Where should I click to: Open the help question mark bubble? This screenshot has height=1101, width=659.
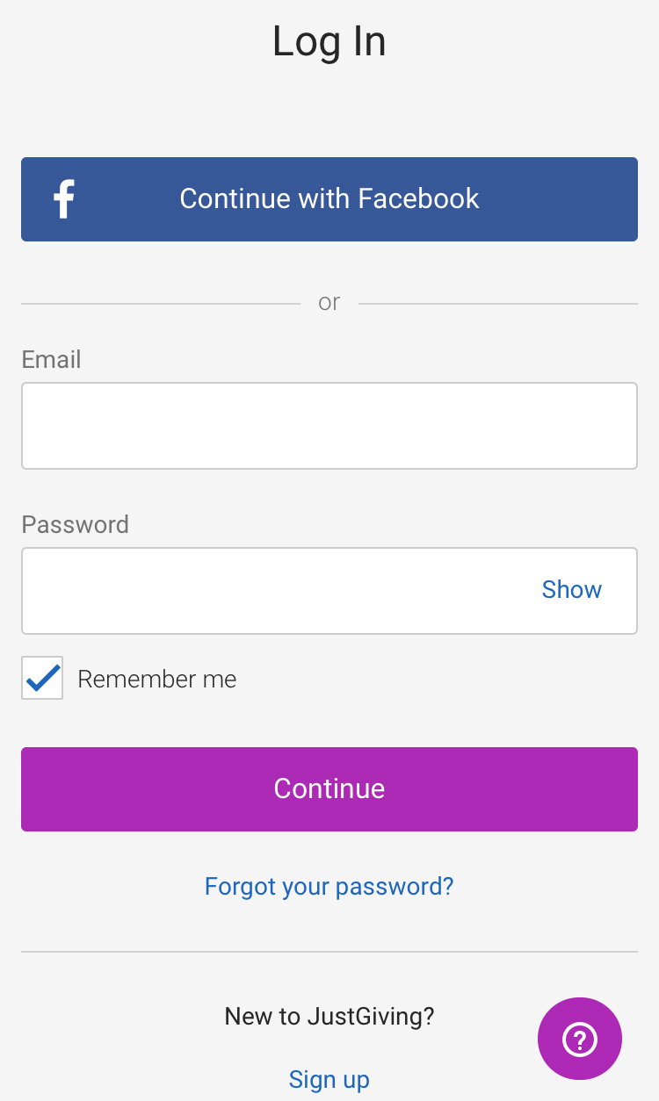coord(580,1039)
